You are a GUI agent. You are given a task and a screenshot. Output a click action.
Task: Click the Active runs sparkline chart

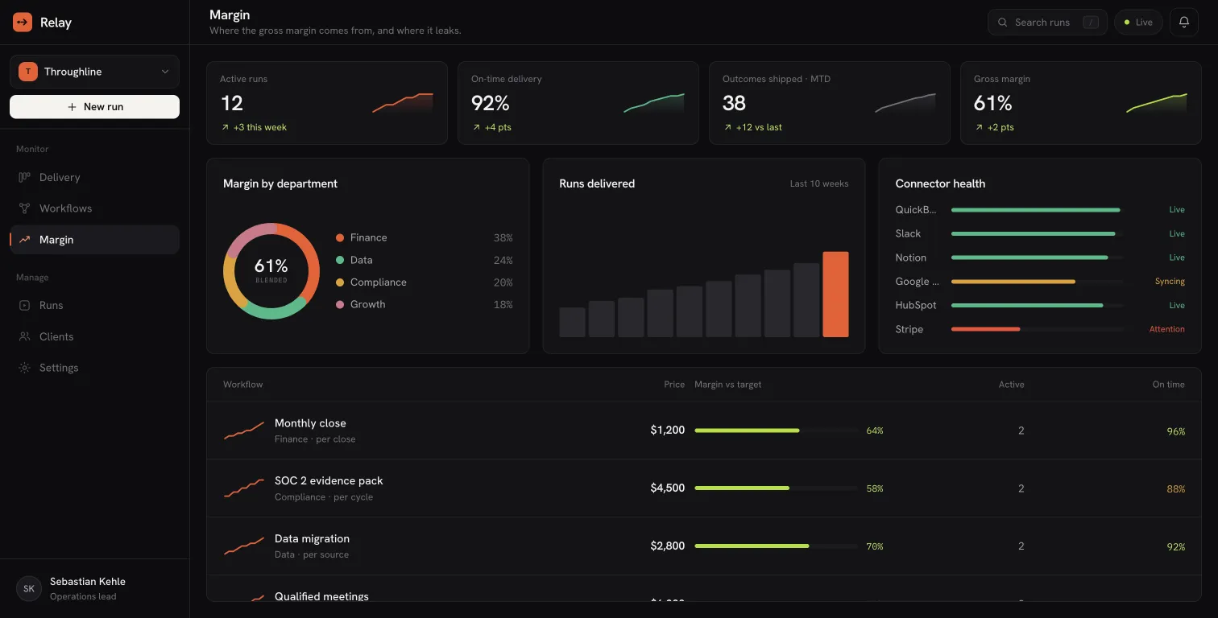403,103
